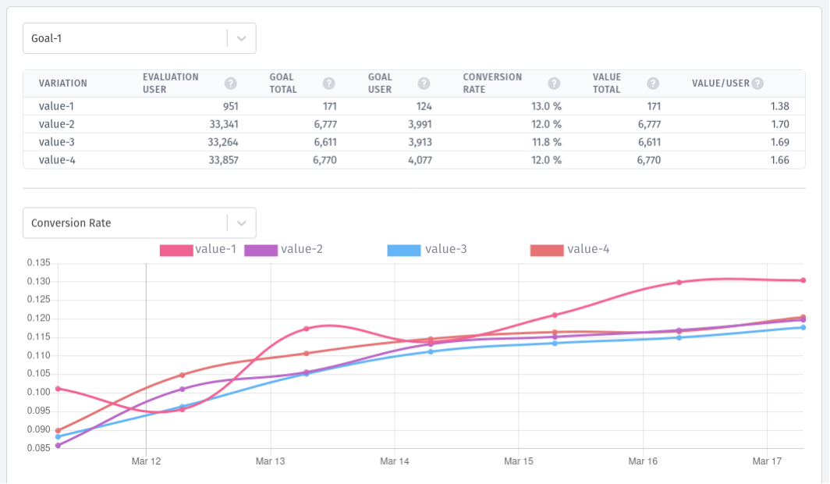Click value-1 data point at chart's right end

click(x=803, y=280)
